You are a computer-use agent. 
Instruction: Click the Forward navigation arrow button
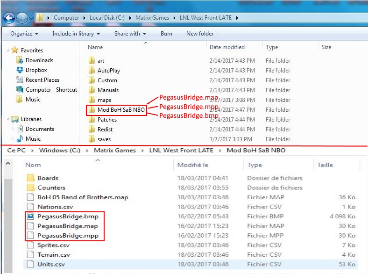22,18
